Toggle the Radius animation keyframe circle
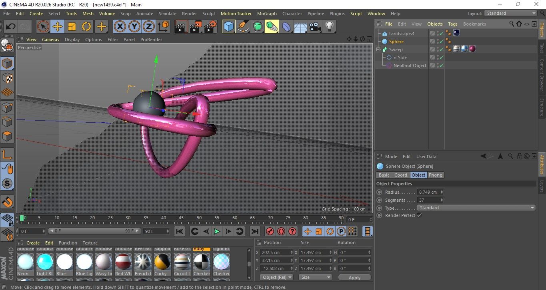This screenshot has height=290, width=546. (x=379, y=192)
